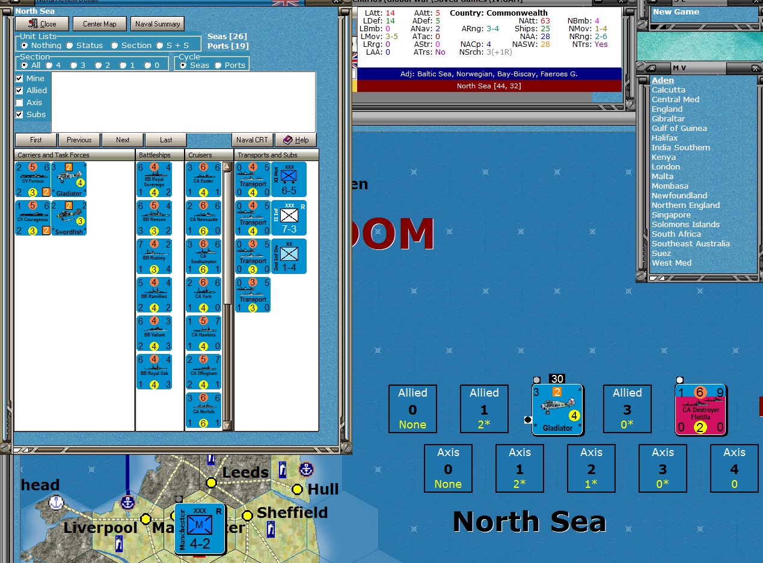Pick the BB Rodney battleship counter
Screen dimensions: 763x563
pos(155,257)
